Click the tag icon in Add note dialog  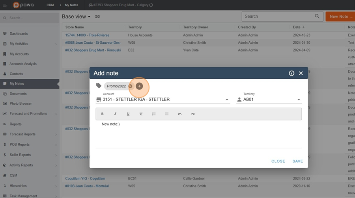point(99,85)
